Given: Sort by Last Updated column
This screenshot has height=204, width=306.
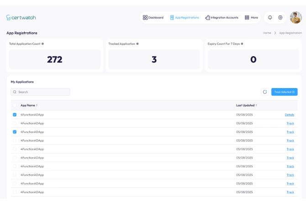Looking at the screenshot, I should pos(247,105).
